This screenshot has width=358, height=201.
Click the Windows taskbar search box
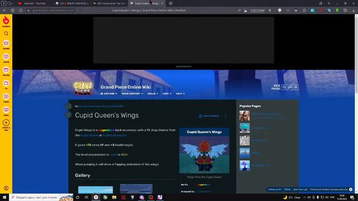[x=41, y=197]
